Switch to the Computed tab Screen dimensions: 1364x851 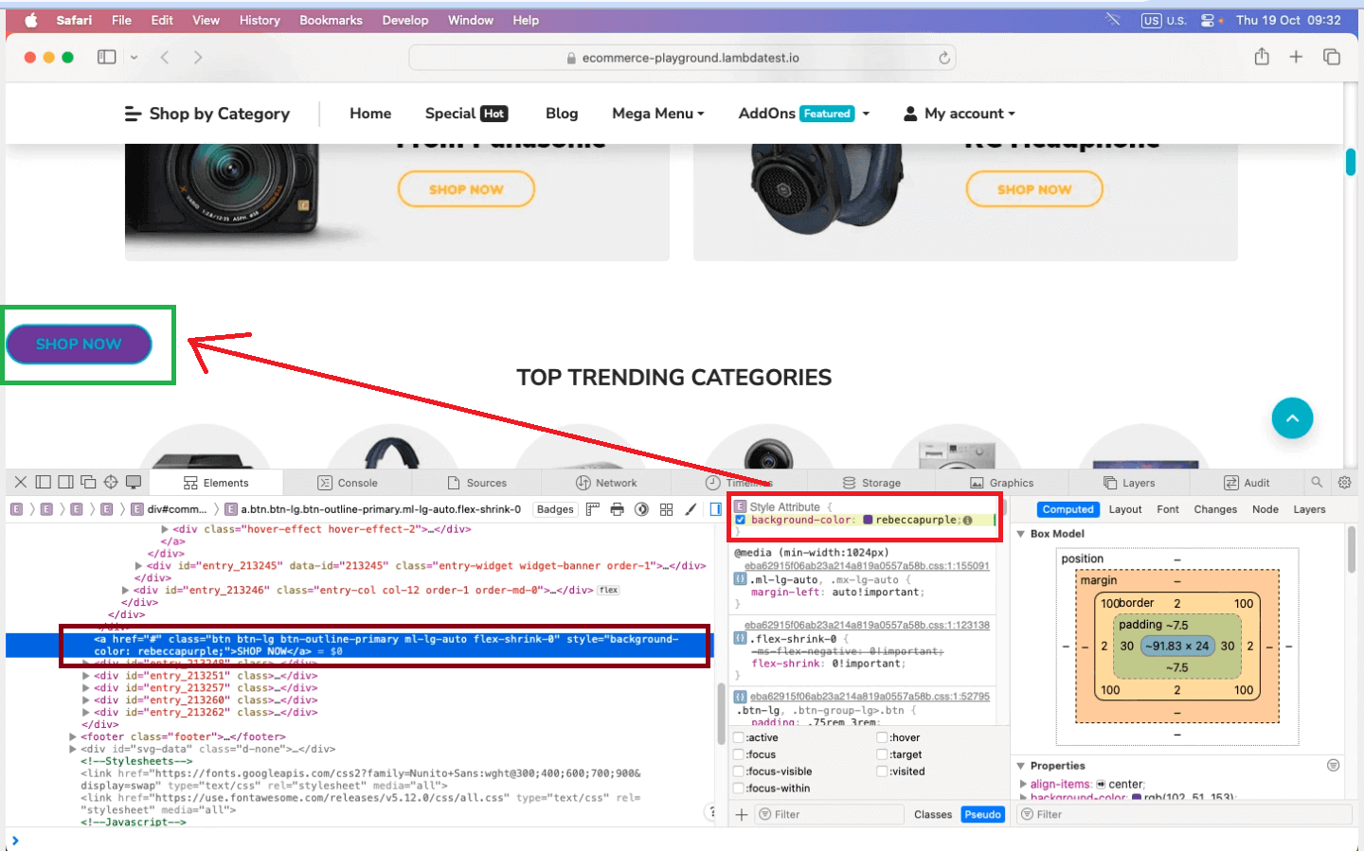[1068, 508]
